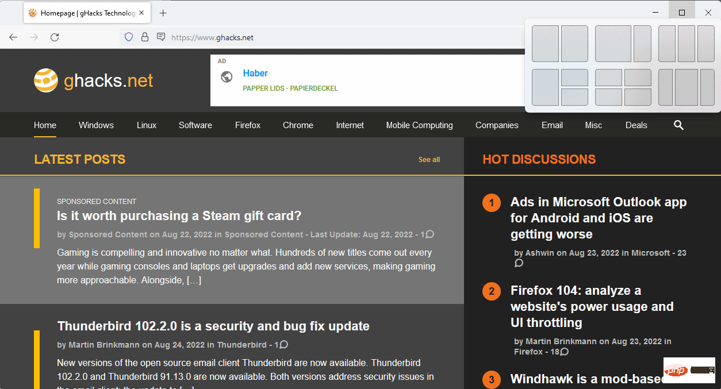Select the Linux nav menu item
The width and height of the screenshot is (721, 389).
(147, 125)
